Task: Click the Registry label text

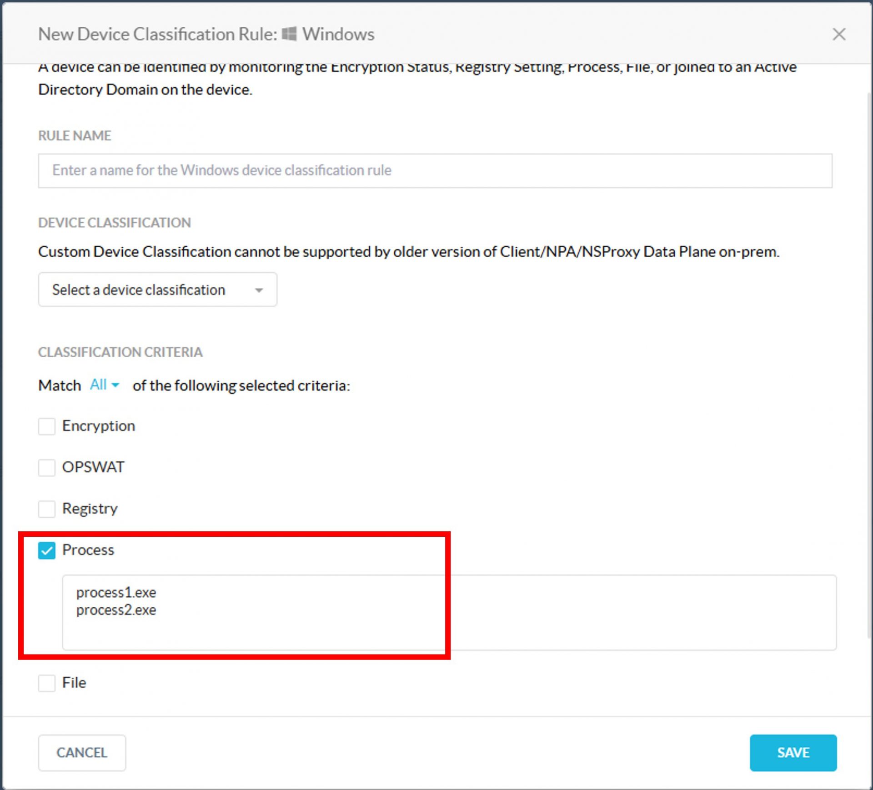Action: (x=90, y=509)
